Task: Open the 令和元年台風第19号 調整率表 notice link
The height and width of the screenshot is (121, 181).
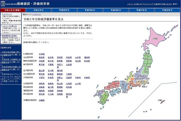Action: pos(11,54)
